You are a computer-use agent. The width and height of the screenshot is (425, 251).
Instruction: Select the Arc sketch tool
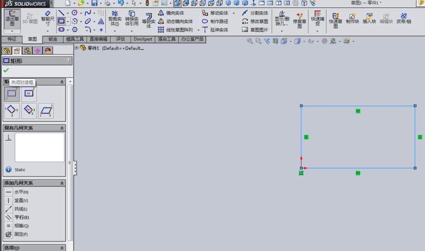point(75,21)
